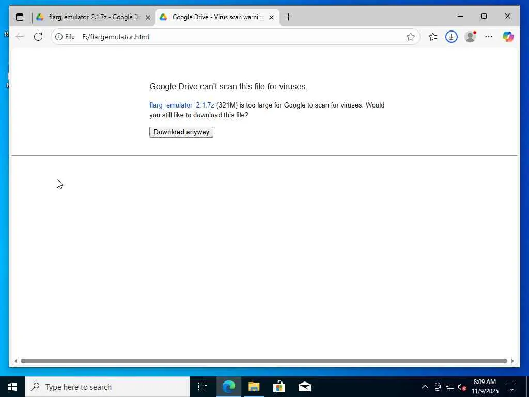Open Task View on the taskbar
The image size is (529, 397).
[203, 387]
